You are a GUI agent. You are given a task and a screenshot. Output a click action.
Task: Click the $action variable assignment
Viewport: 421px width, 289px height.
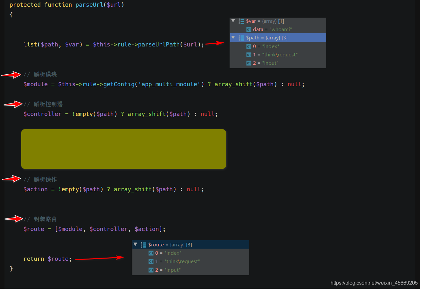36,189
